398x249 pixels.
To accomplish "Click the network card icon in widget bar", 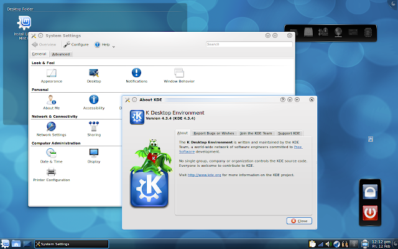I will click(353, 32).
